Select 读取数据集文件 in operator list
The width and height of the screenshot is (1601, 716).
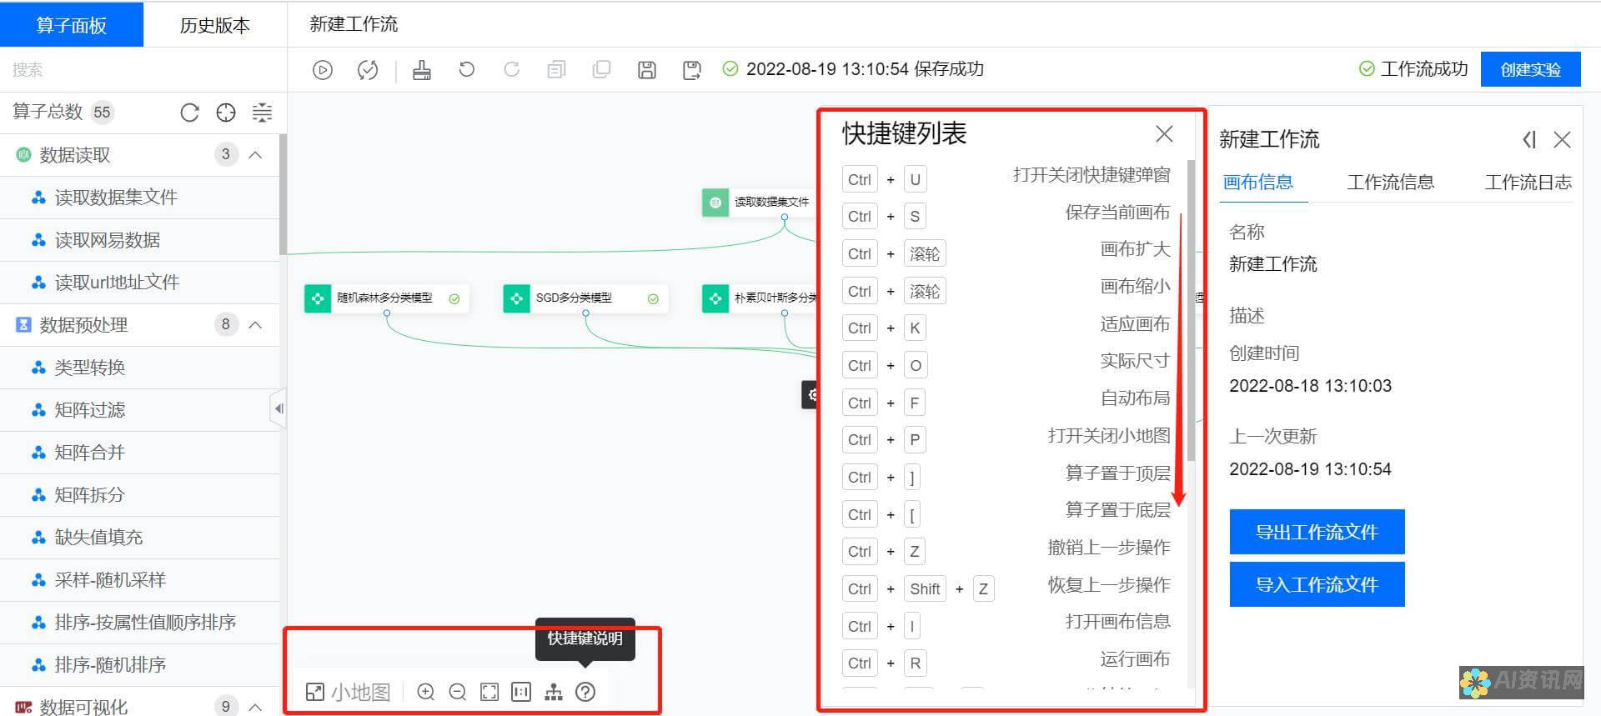point(139,198)
